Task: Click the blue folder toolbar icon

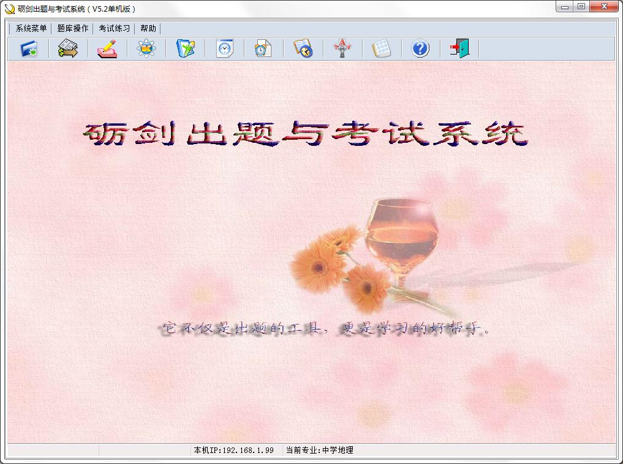Action: pos(29,49)
